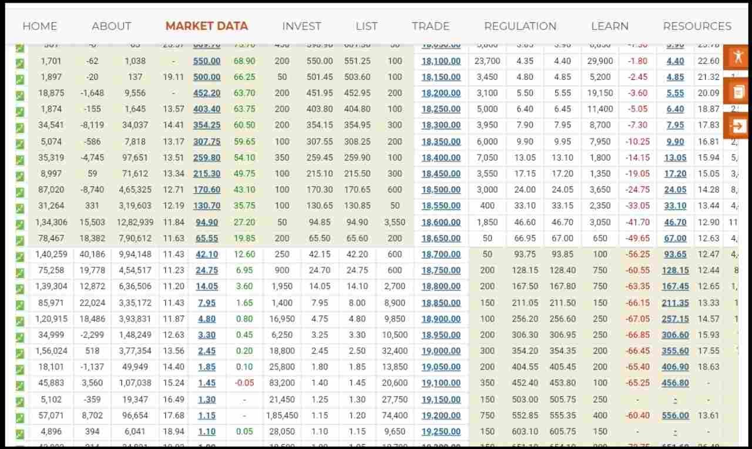Screen dimensions: 752x449
Task: Open the chart icon for the 18,250.00 strike row
Action: coord(20,110)
